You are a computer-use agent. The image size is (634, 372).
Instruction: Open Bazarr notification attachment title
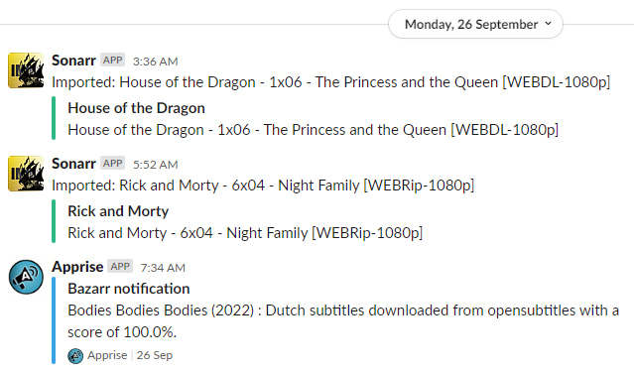coord(129,289)
